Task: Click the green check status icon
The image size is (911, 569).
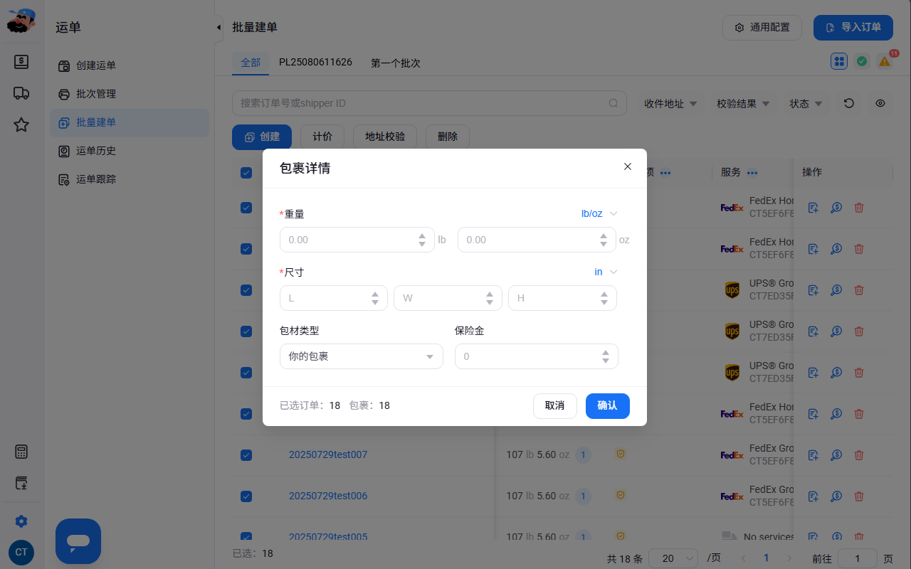Action: pos(862,62)
